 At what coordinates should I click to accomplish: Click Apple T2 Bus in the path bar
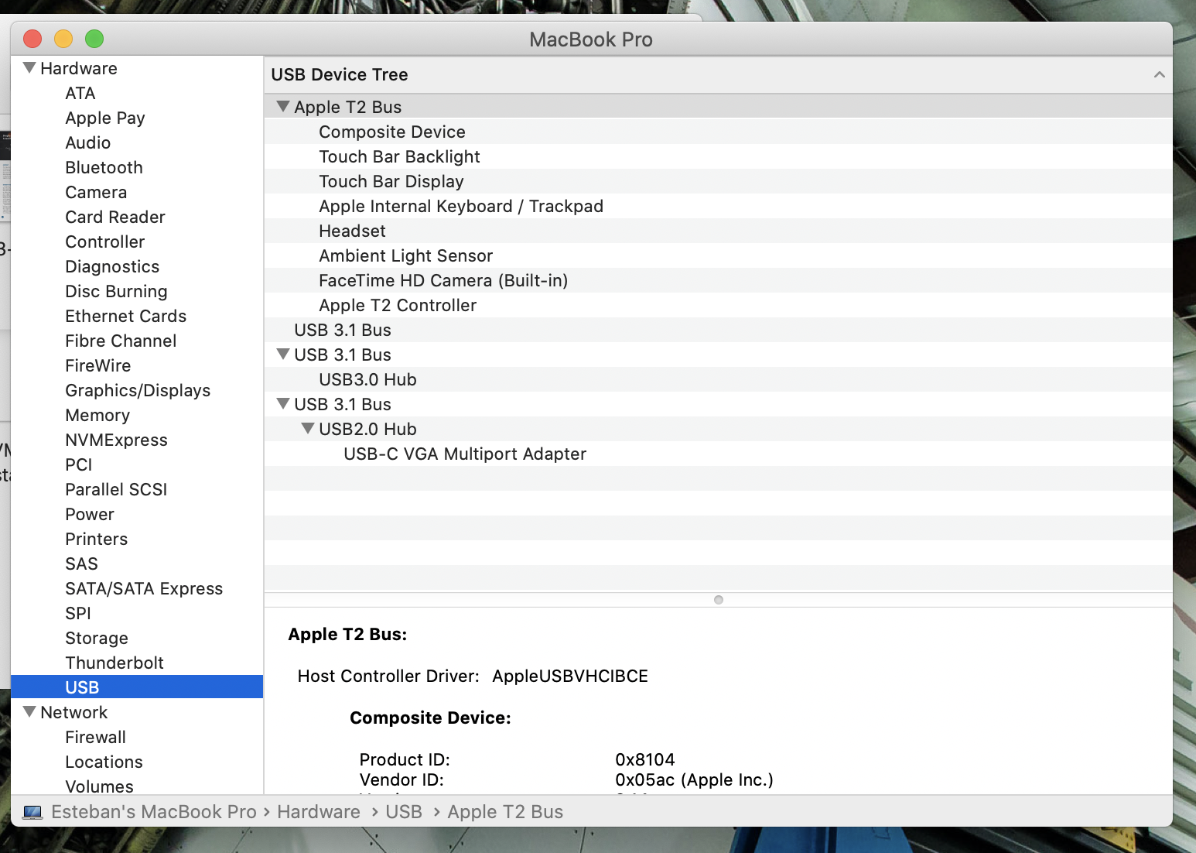point(505,812)
